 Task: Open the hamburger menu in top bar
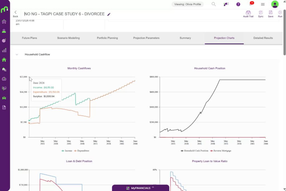(263, 4)
